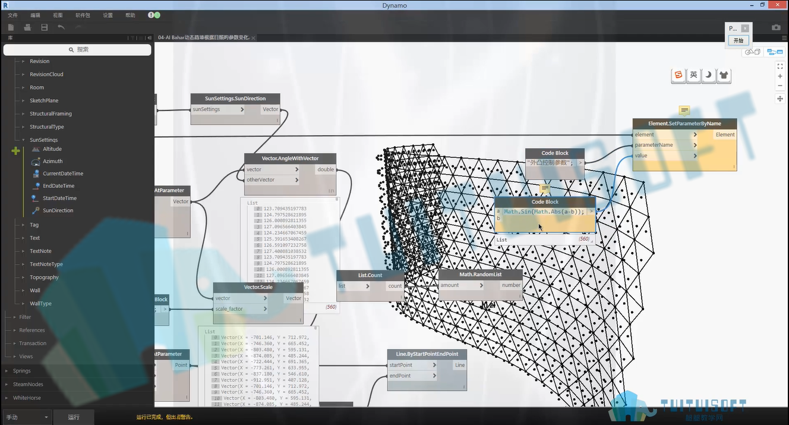Click the green plus icon beside SunSettings members
This screenshot has height=425, width=789.
point(15,151)
